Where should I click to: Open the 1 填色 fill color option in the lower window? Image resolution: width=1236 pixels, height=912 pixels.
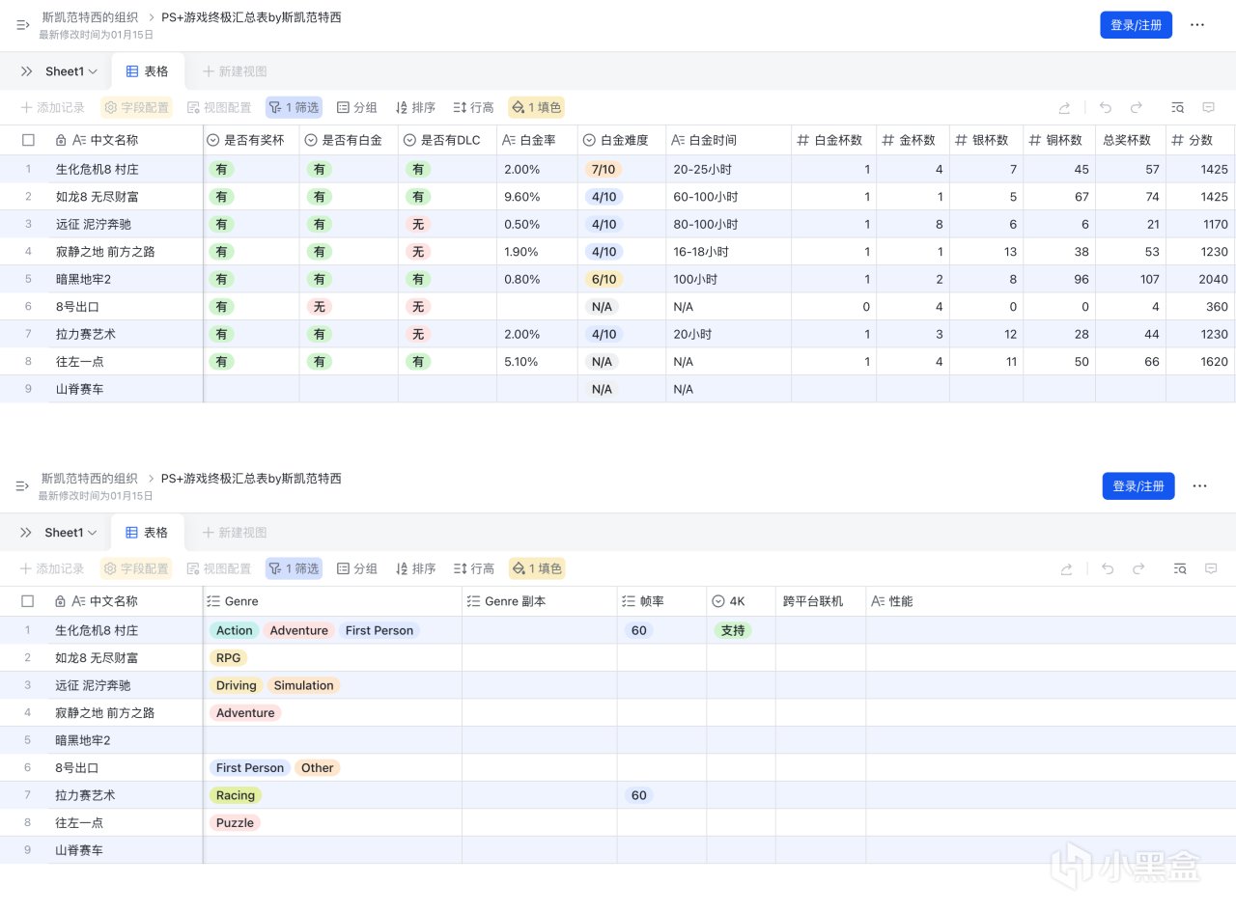[x=537, y=569]
